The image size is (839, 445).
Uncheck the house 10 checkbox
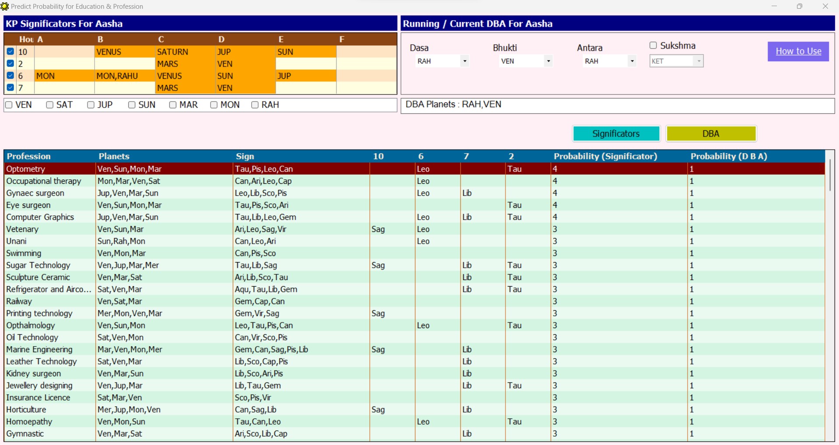tap(11, 52)
